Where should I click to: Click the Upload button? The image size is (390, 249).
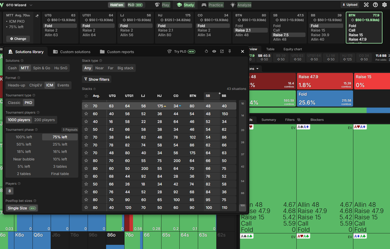pyautogui.click(x=350, y=4)
